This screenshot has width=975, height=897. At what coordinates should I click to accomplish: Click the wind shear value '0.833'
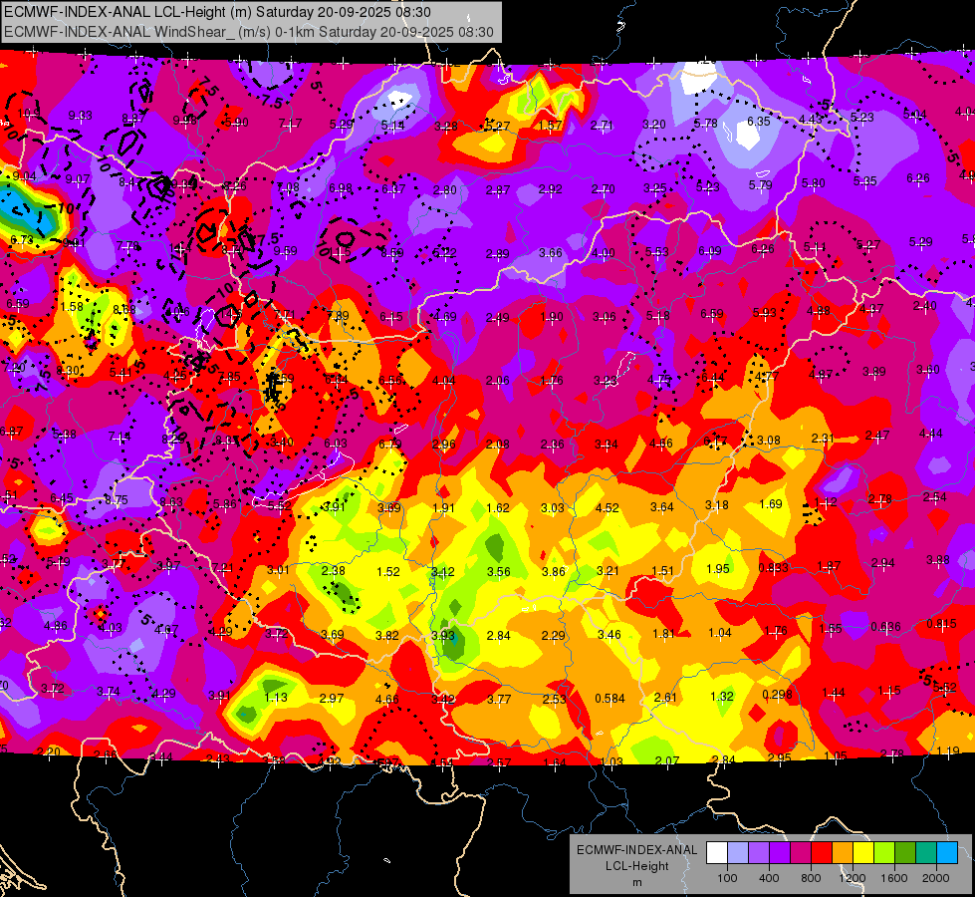click(774, 568)
